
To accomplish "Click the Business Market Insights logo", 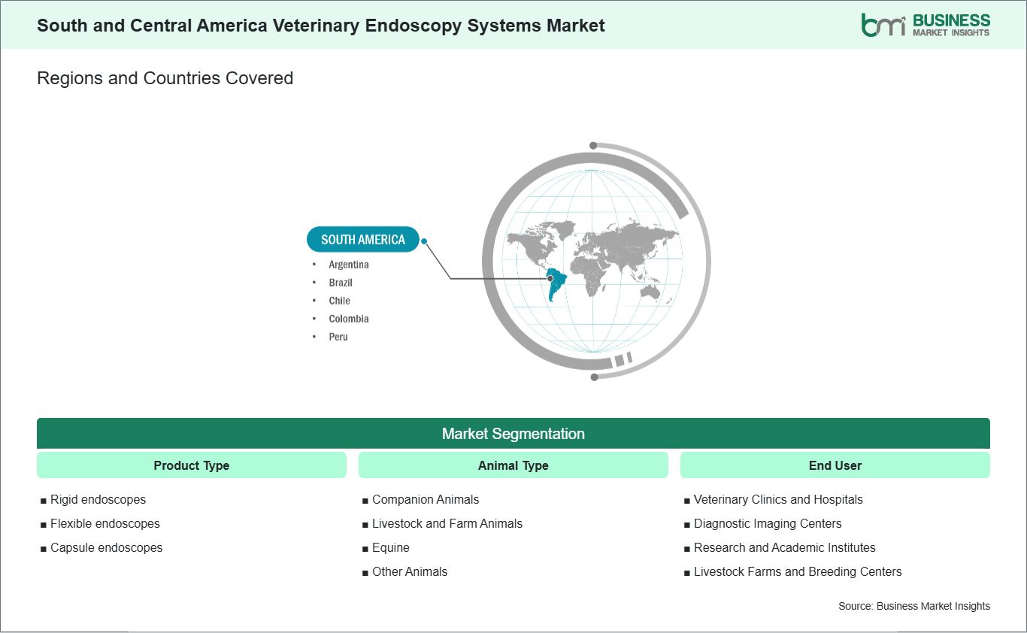I will point(926,25).
